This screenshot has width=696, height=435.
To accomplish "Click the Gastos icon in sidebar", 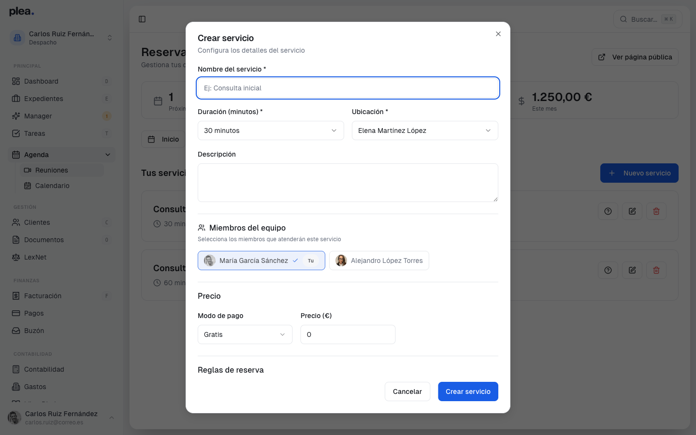I will 16,387.
